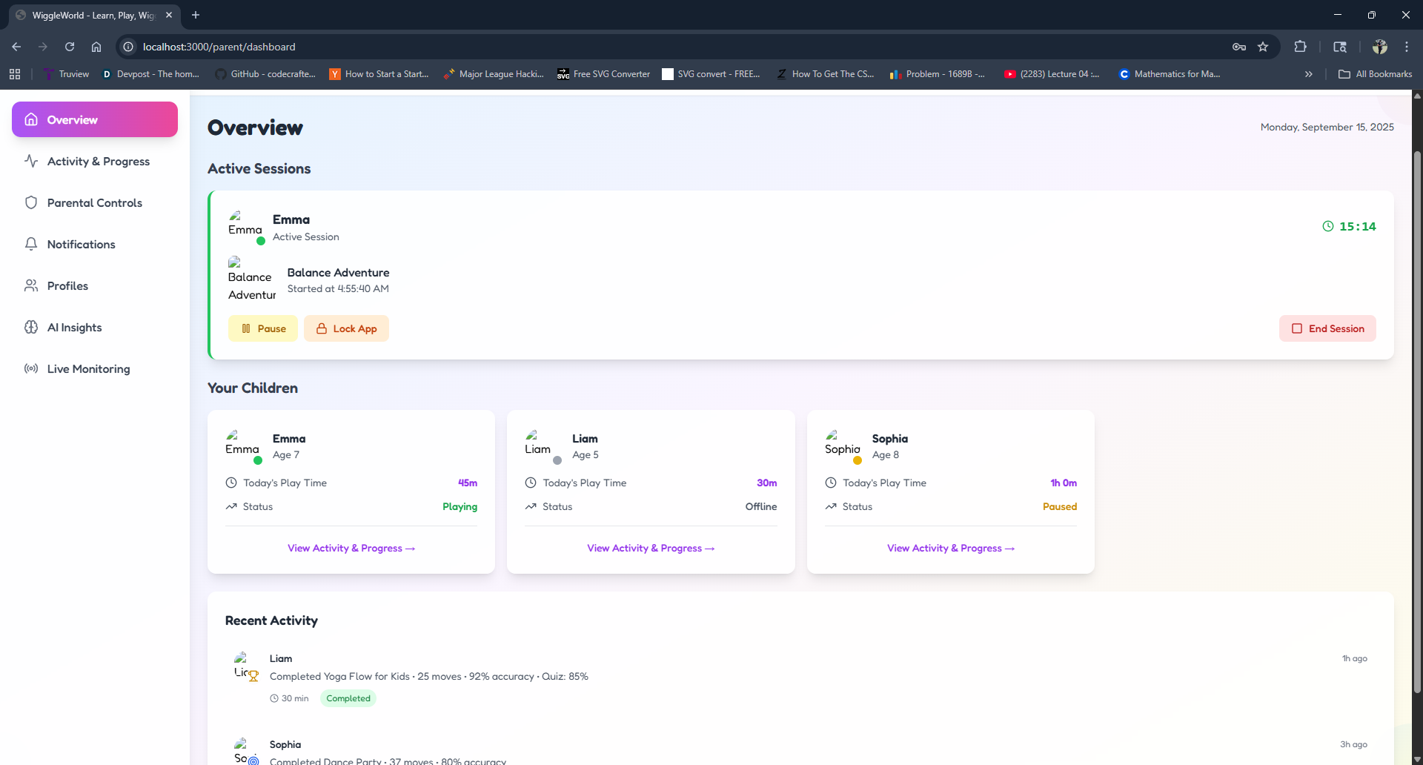This screenshot has width=1423, height=765.
Task: Open the Problem - 1689B bookmark
Action: click(x=938, y=74)
